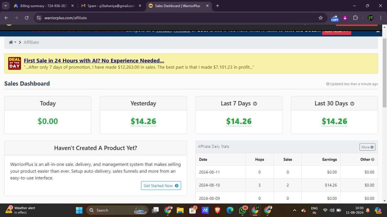Expand the Last 30 Days dropdown
Screen dimensions: 387x217
[x=352, y=104]
